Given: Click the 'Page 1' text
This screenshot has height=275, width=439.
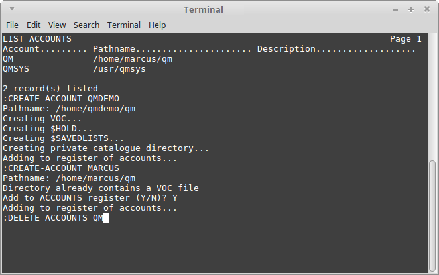Looking at the screenshot, I should click(x=406, y=39).
